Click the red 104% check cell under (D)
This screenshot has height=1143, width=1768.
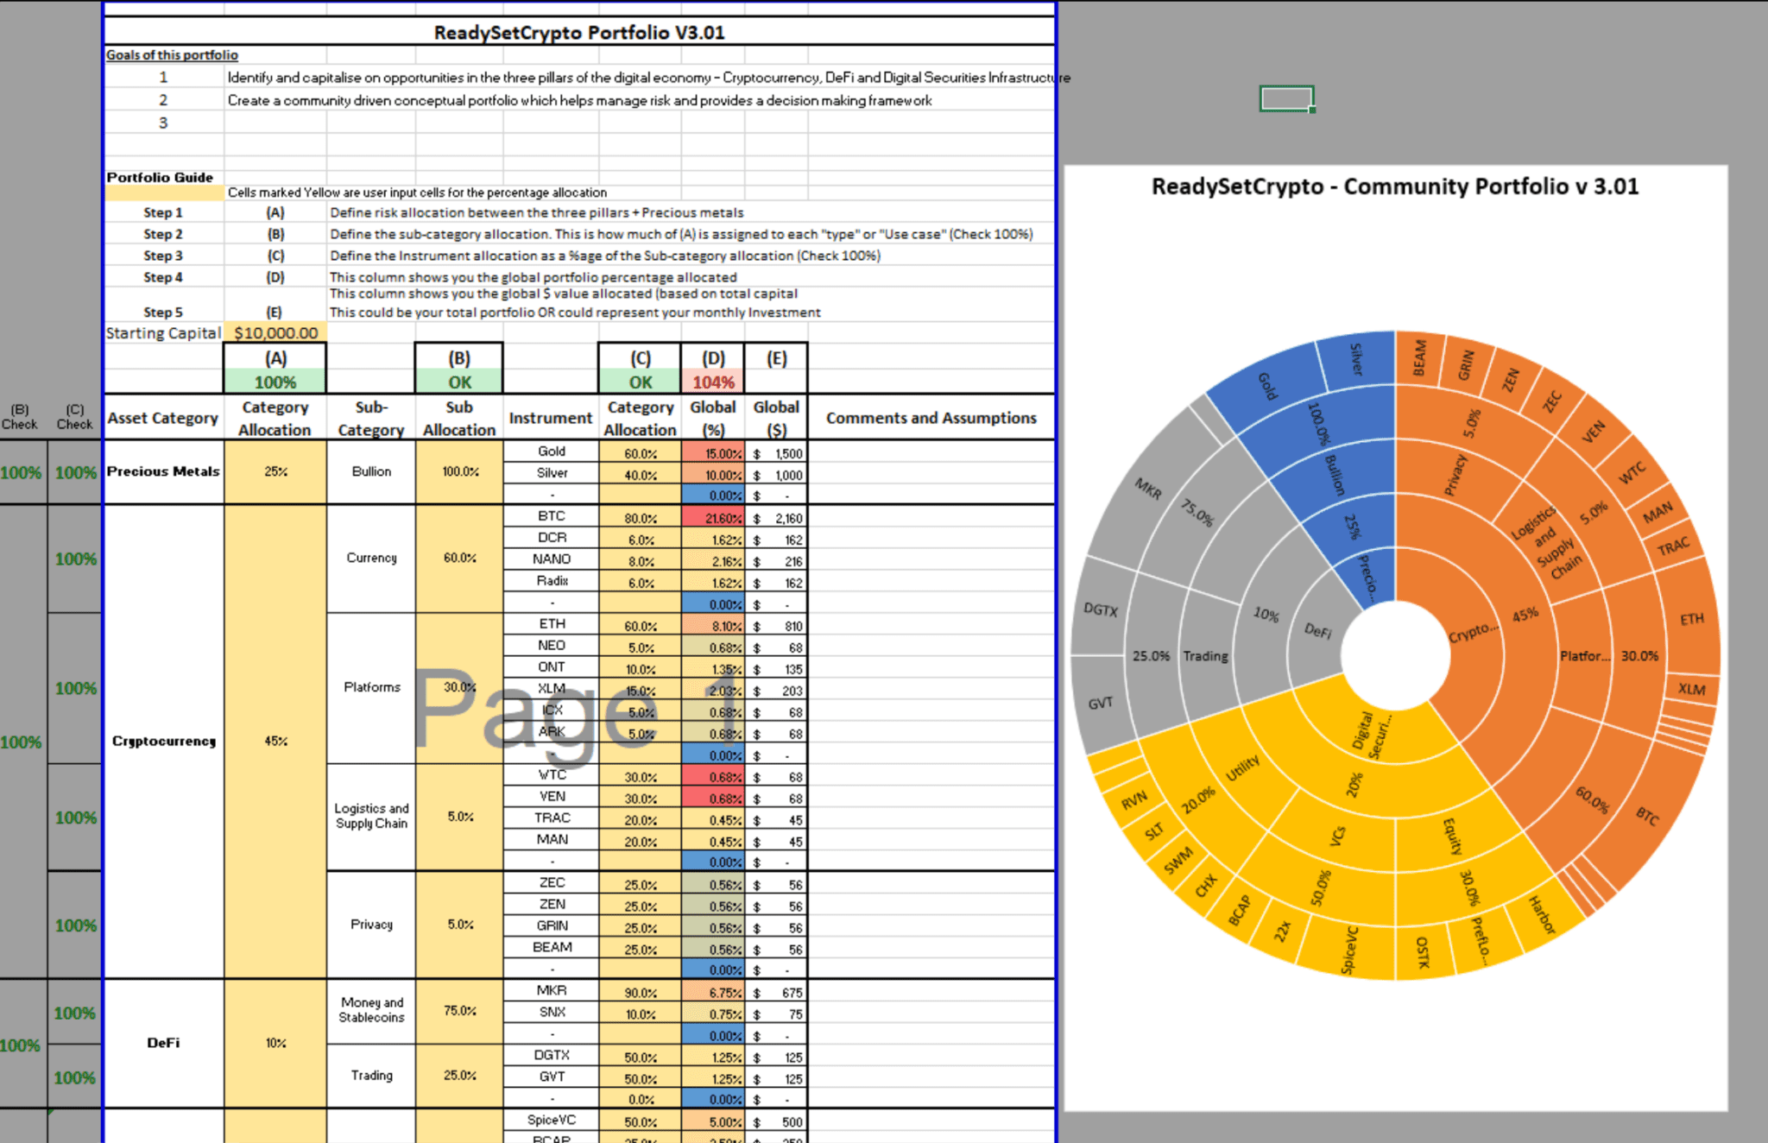click(713, 382)
